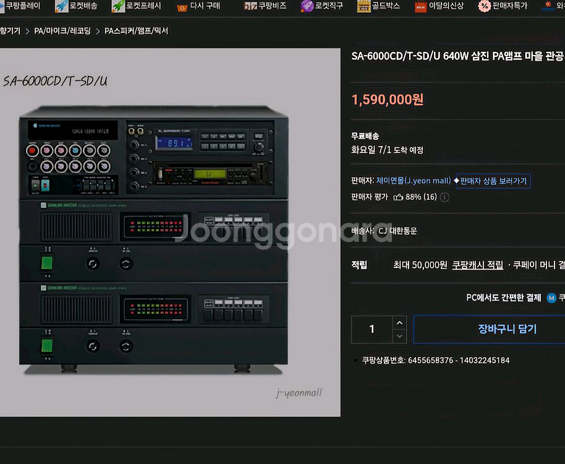This screenshot has width=565, height=464.
Task: Click the 쿠팡캐시 적립 link
Action: click(x=477, y=265)
